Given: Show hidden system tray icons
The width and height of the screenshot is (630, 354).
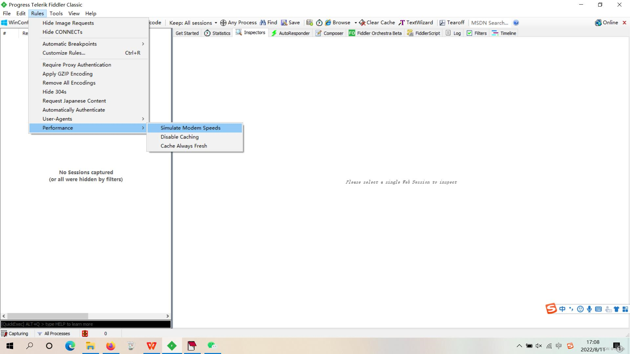Looking at the screenshot, I should [519, 346].
